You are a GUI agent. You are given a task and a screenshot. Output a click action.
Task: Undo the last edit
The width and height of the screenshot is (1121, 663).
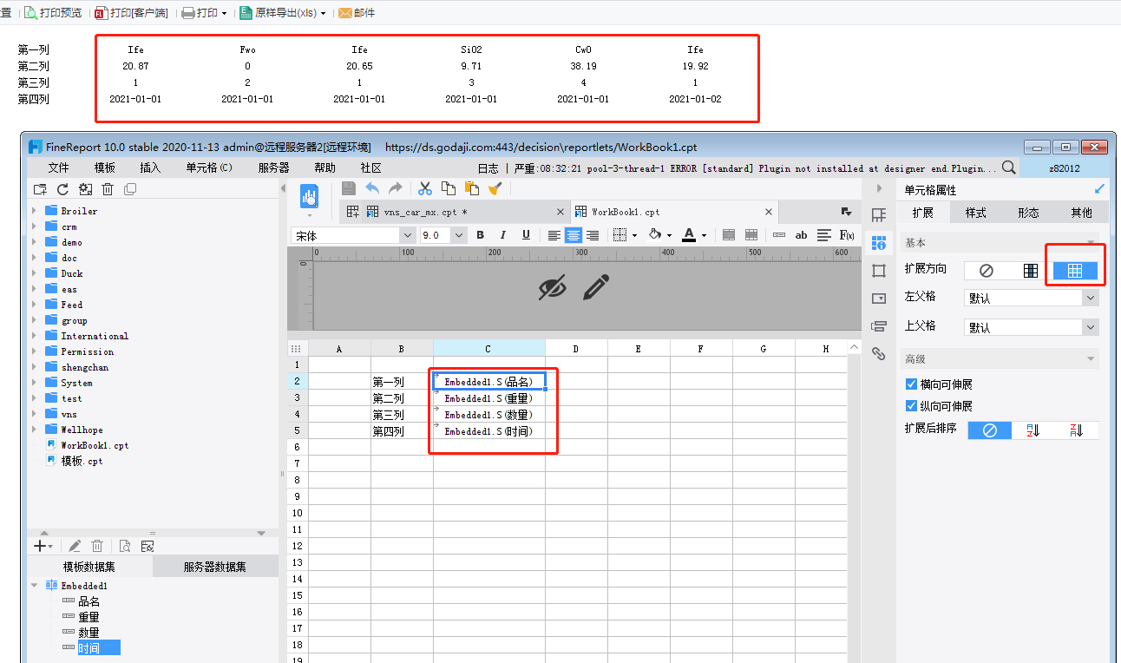372,188
